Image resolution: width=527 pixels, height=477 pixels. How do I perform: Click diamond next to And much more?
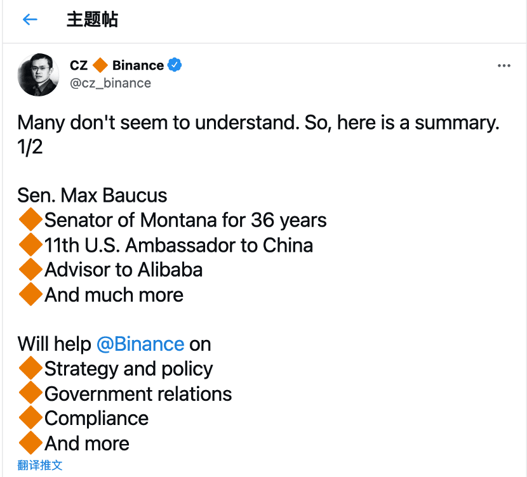[x=30, y=294]
